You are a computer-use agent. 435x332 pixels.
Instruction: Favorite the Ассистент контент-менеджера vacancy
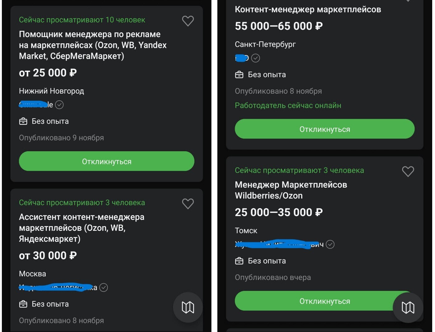188,204
